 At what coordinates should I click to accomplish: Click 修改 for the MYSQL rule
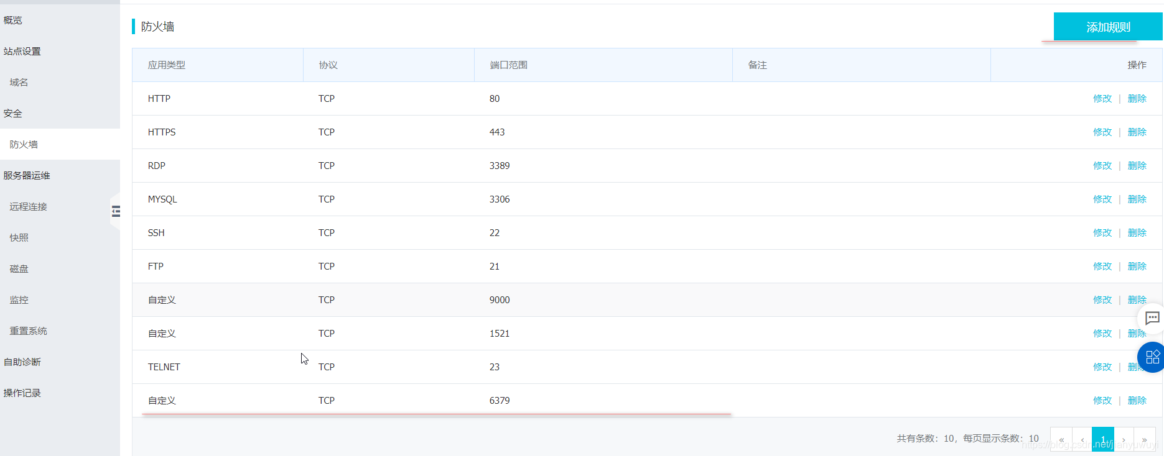click(1102, 199)
